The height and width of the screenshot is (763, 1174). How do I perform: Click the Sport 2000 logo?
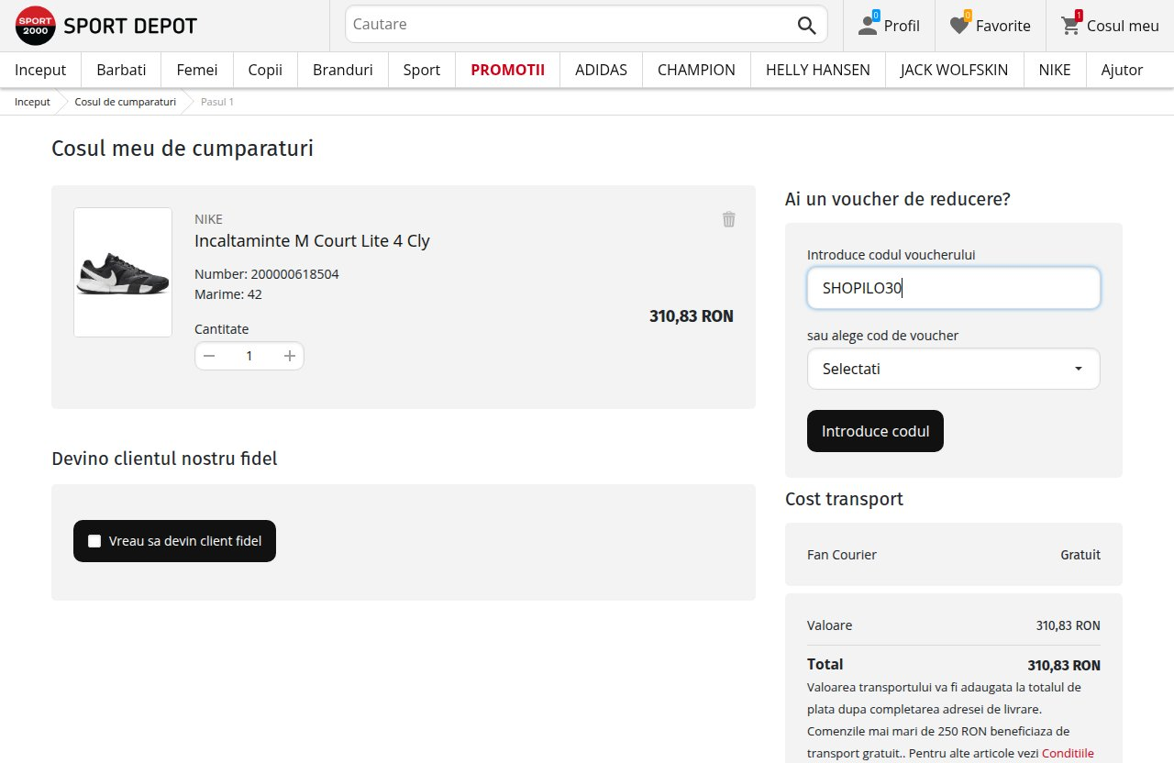pos(35,26)
